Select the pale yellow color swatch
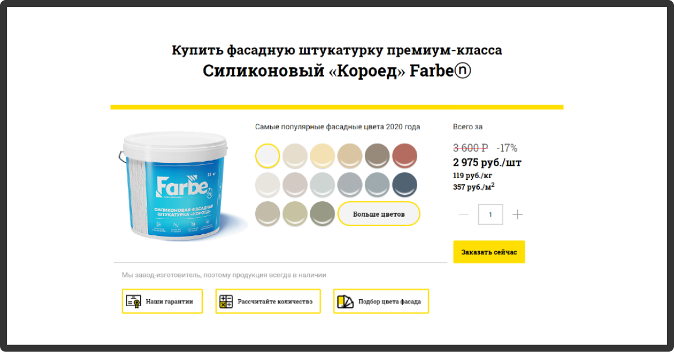This screenshot has height=352, width=674. [x=322, y=155]
